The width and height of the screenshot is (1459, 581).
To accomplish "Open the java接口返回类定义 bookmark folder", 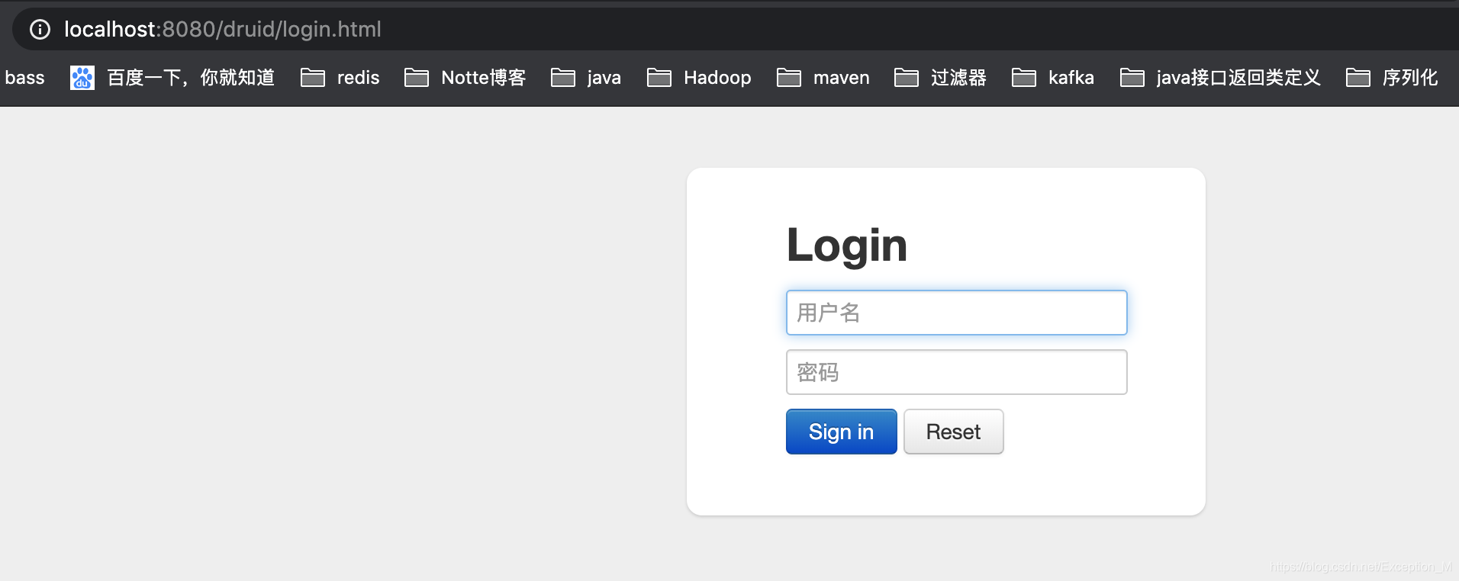I will coord(1220,78).
